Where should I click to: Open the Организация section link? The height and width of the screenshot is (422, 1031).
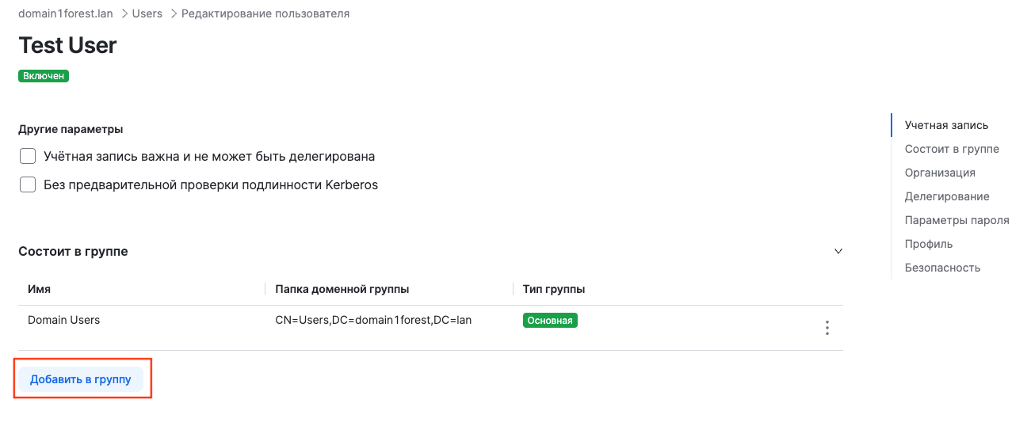(x=940, y=173)
